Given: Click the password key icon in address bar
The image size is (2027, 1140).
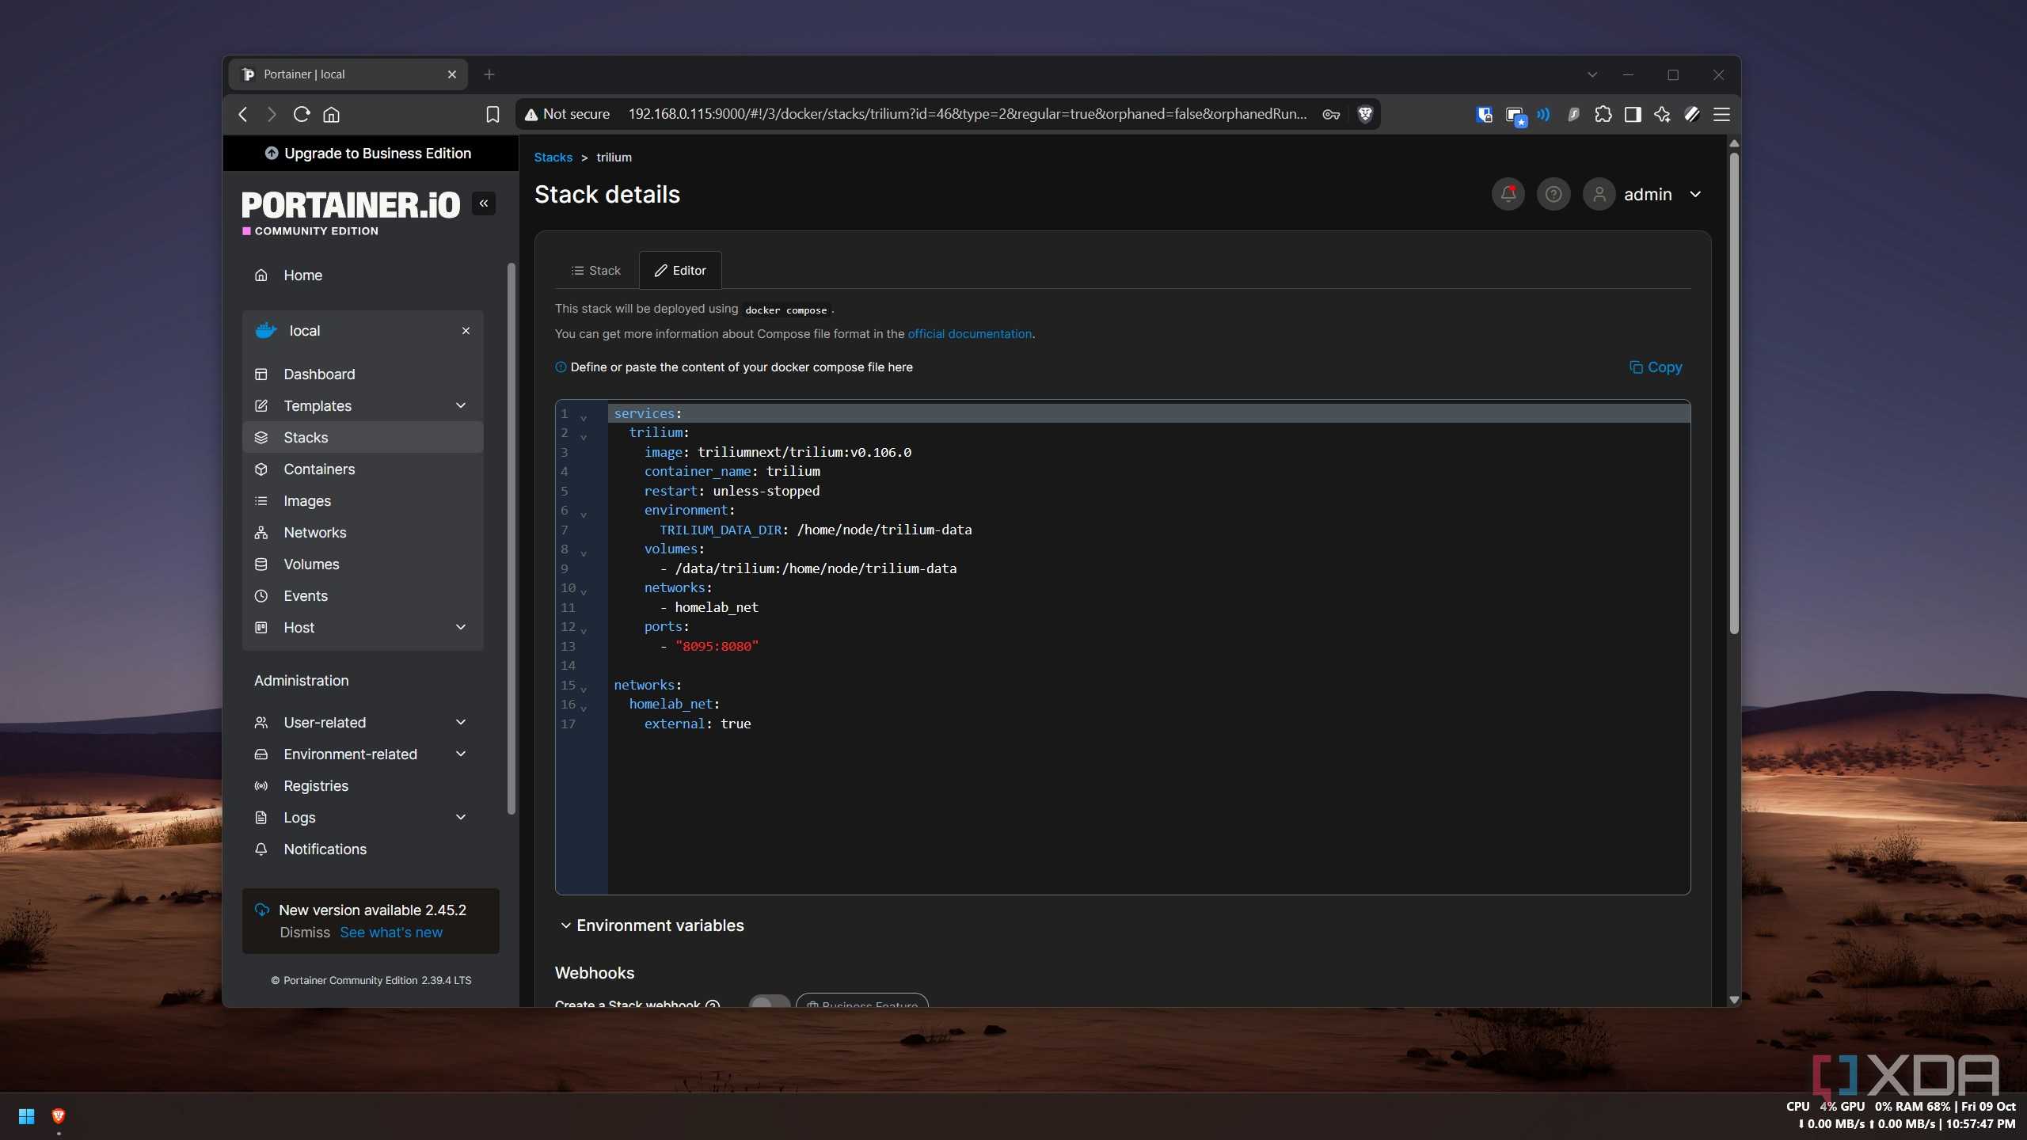Looking at the screenshot, I should pos(1331,114).
